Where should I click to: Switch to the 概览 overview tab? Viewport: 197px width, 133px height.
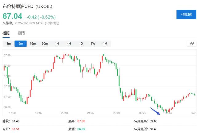[x=6, y=33]
